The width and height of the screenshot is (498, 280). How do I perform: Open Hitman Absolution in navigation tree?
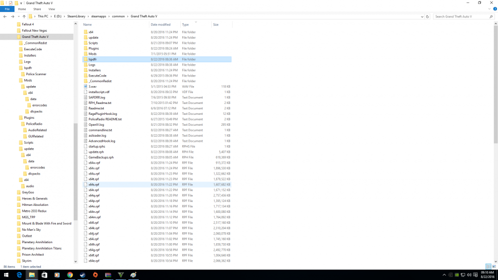[x=35, y=205]
